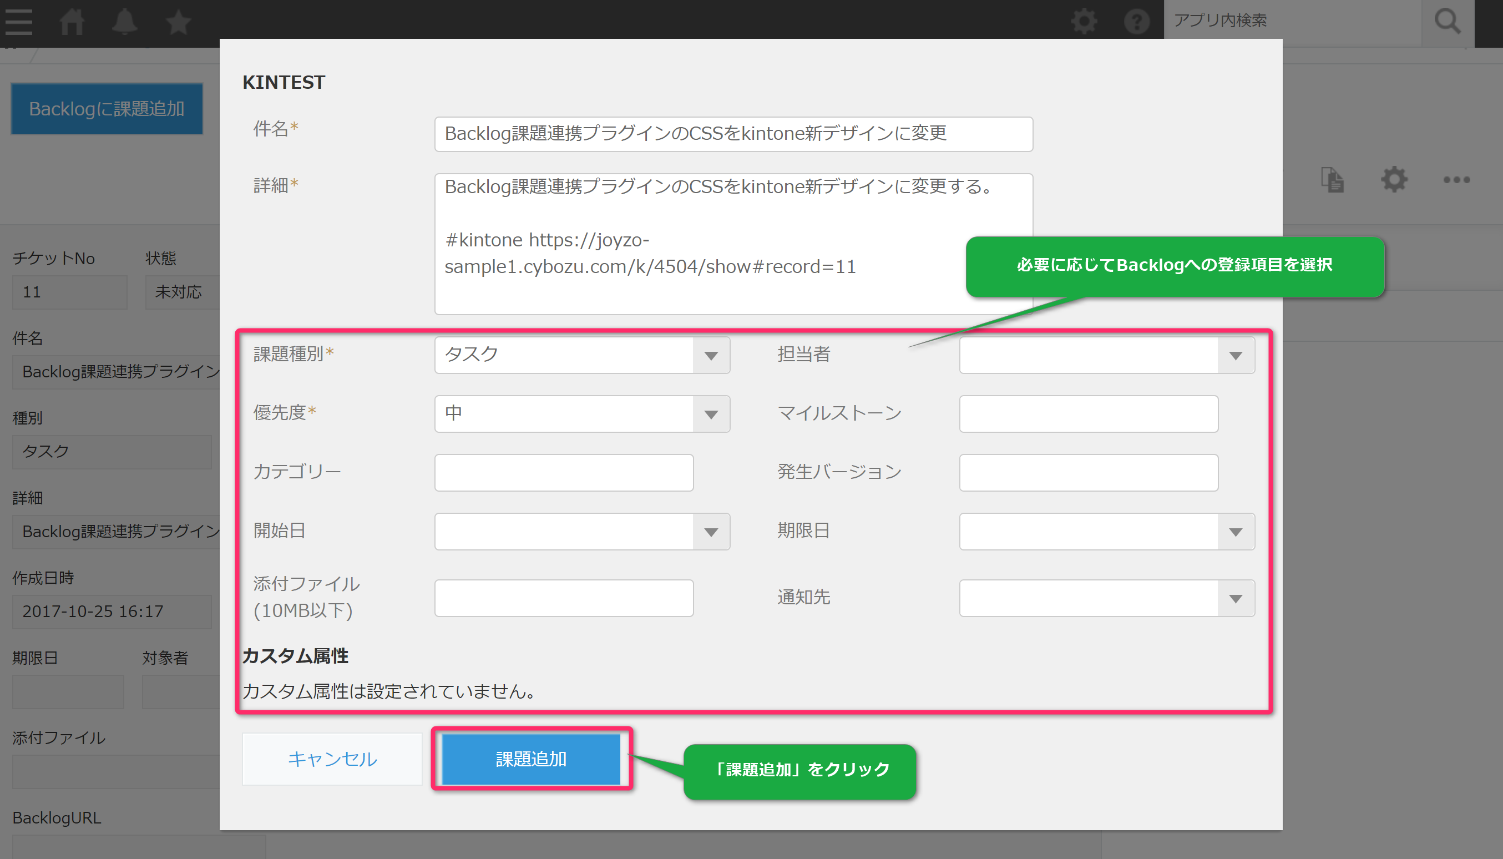This screenshot has width=1503, height=859.
Task: Click the 添付ファイル input in dialog
Action: point(564,598)
